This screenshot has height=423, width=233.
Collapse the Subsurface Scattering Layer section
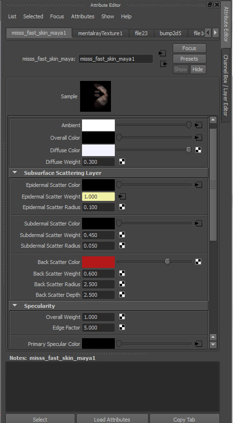click(x=15, y=172)
